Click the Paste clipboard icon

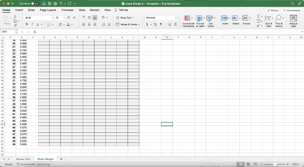tap(7, 19)
